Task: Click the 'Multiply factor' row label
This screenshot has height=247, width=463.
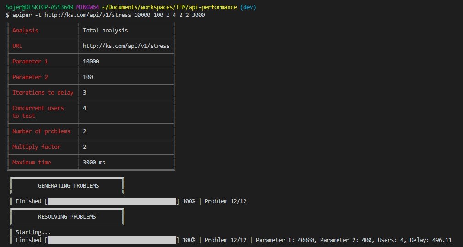Action: point(36,147)
